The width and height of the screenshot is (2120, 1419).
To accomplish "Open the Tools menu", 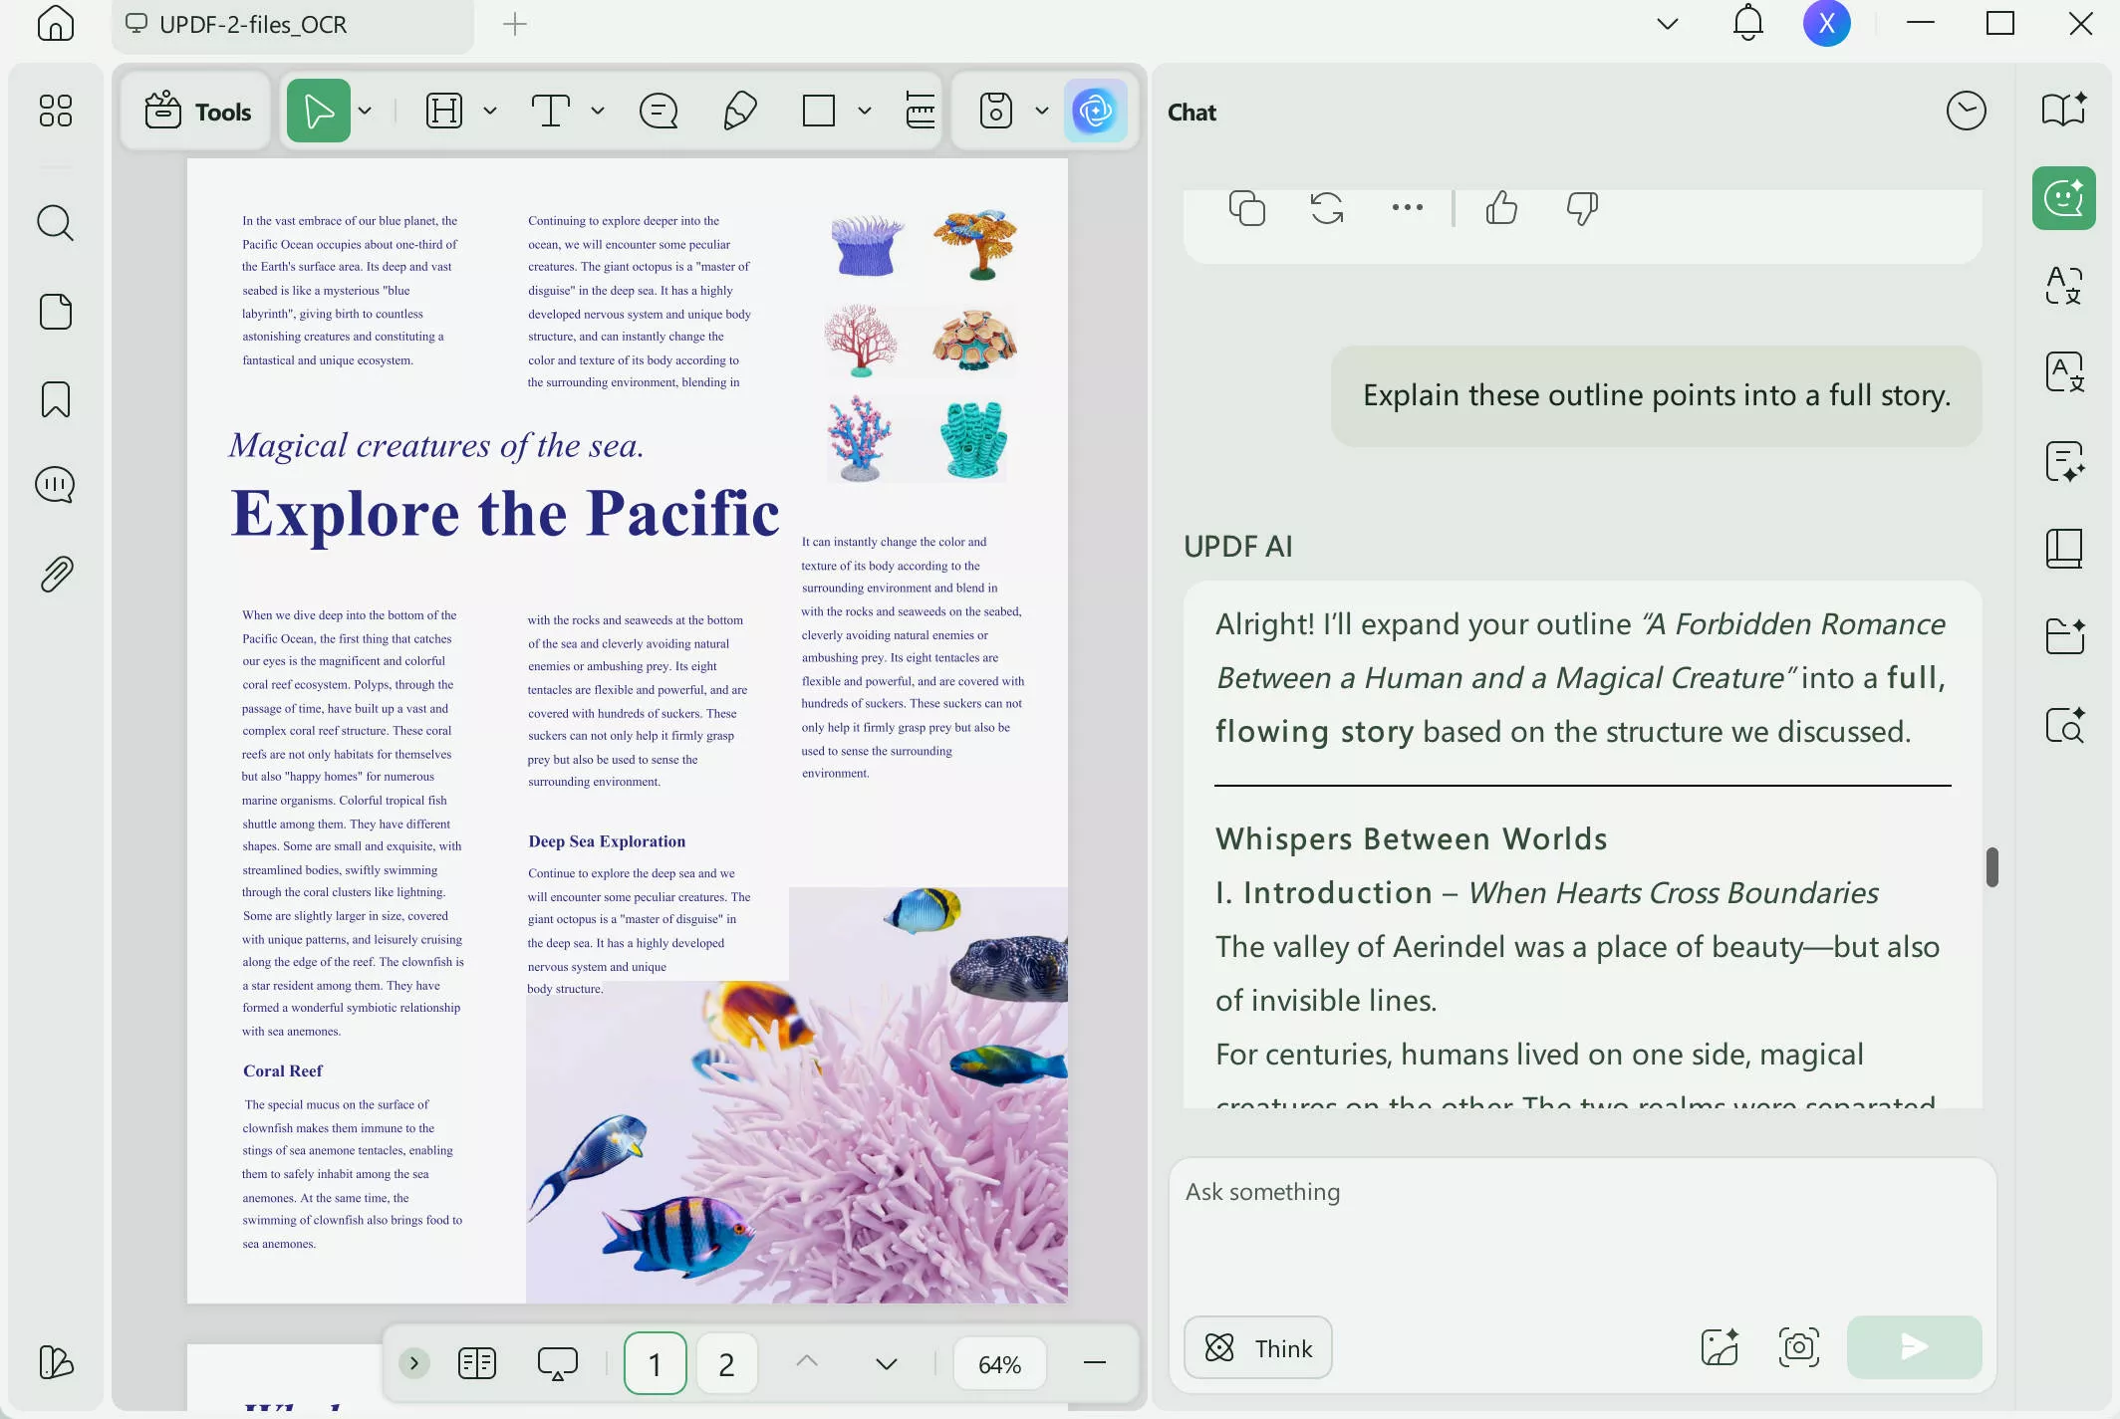I will tap(195, 111).
